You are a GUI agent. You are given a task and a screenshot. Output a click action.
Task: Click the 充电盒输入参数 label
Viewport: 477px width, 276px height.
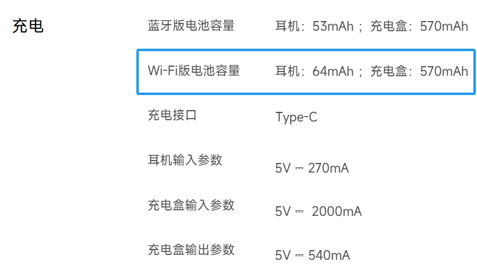click(x=191, y=205)
